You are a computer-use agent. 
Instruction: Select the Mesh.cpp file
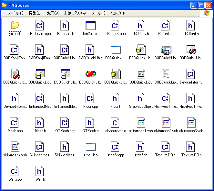click(x=15, y=123)
